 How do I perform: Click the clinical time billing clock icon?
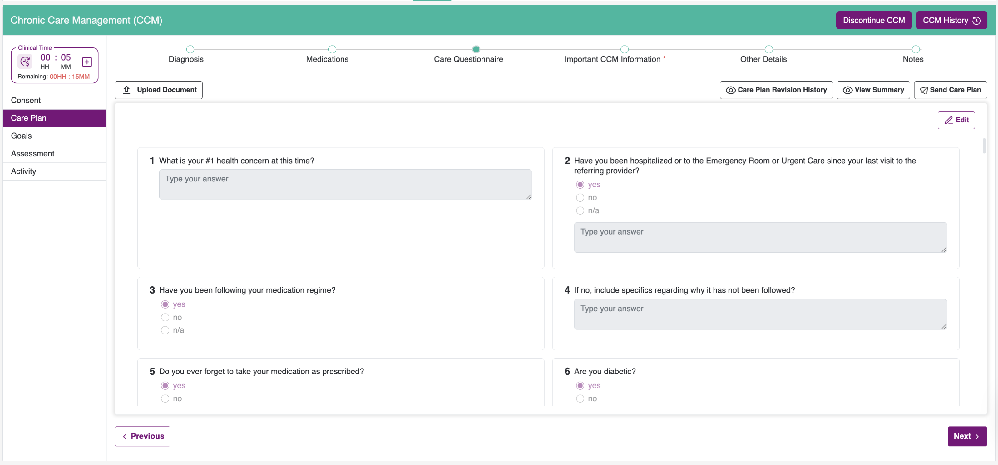25,61
